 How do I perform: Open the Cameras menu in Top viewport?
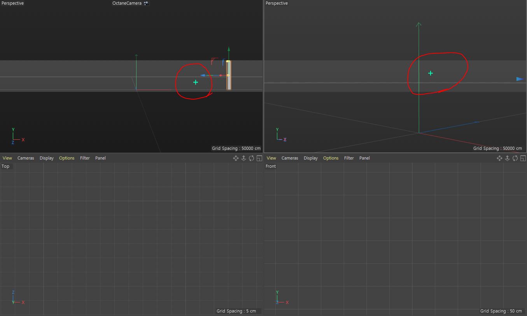26,158
